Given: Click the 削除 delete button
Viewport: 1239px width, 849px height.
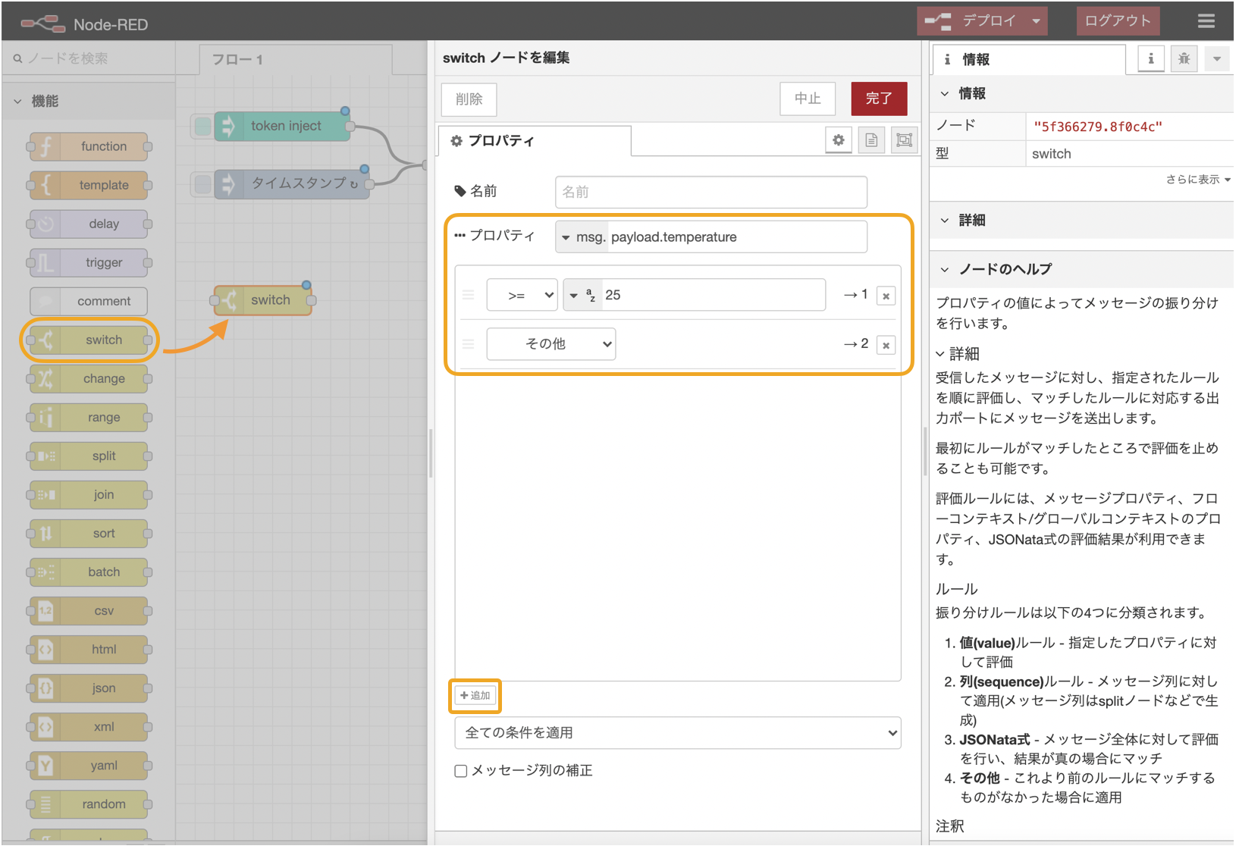Looking at the screenshot, I should (x=469, y=99).
